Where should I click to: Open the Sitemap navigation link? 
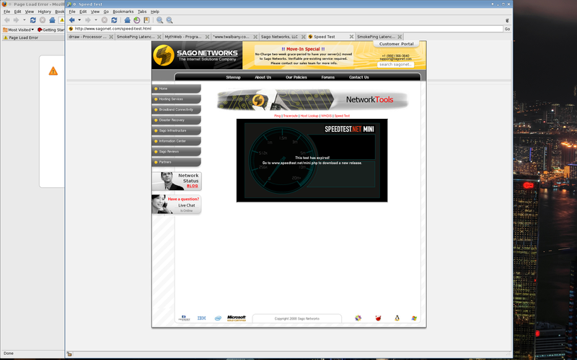coord(233,77)
